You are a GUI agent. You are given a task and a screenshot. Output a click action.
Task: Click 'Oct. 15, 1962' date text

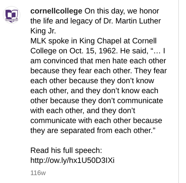tap(93, 51)
